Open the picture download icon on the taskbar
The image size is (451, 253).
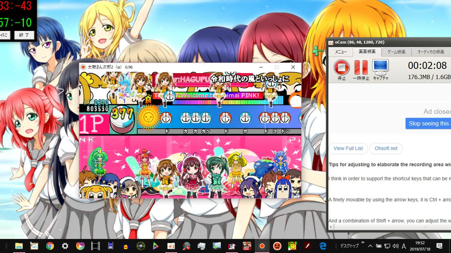tap(216, 246)
